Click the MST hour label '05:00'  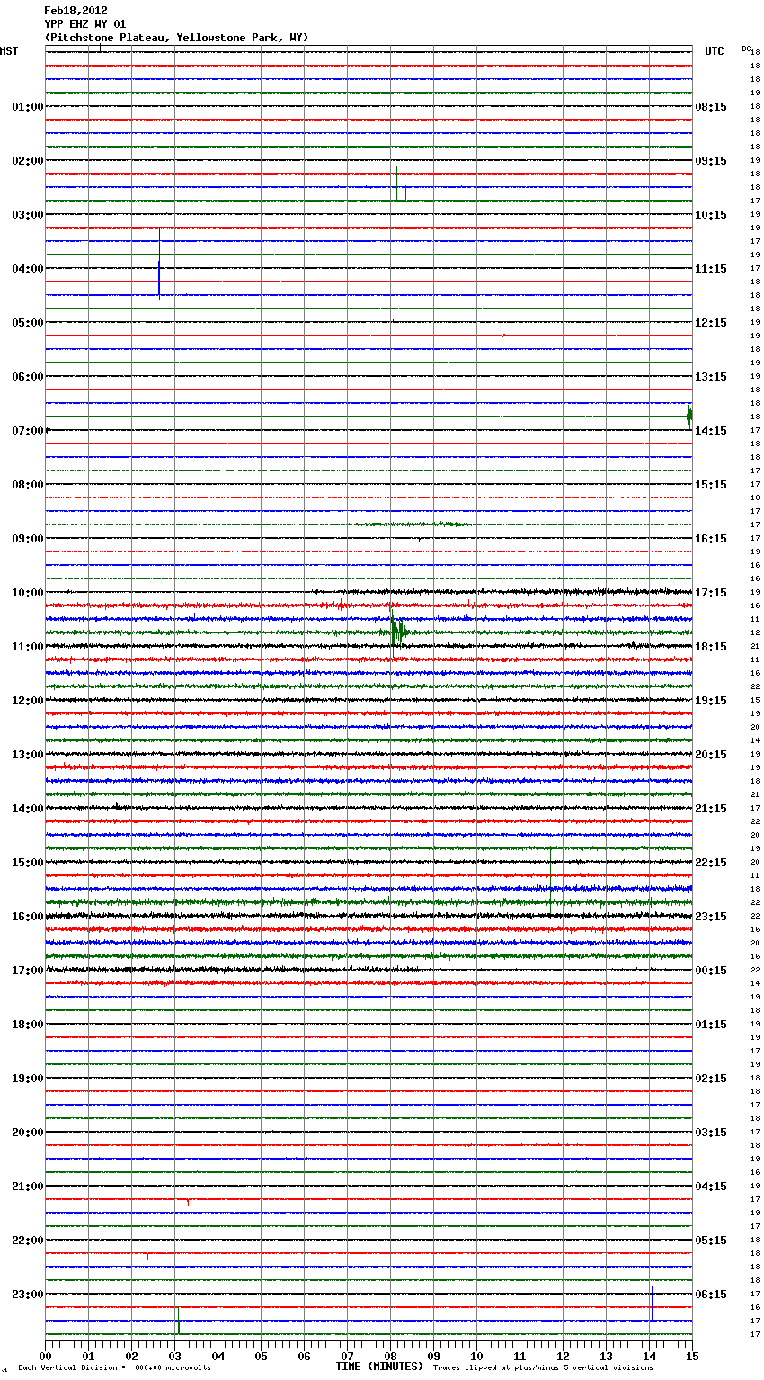[28, 323]
